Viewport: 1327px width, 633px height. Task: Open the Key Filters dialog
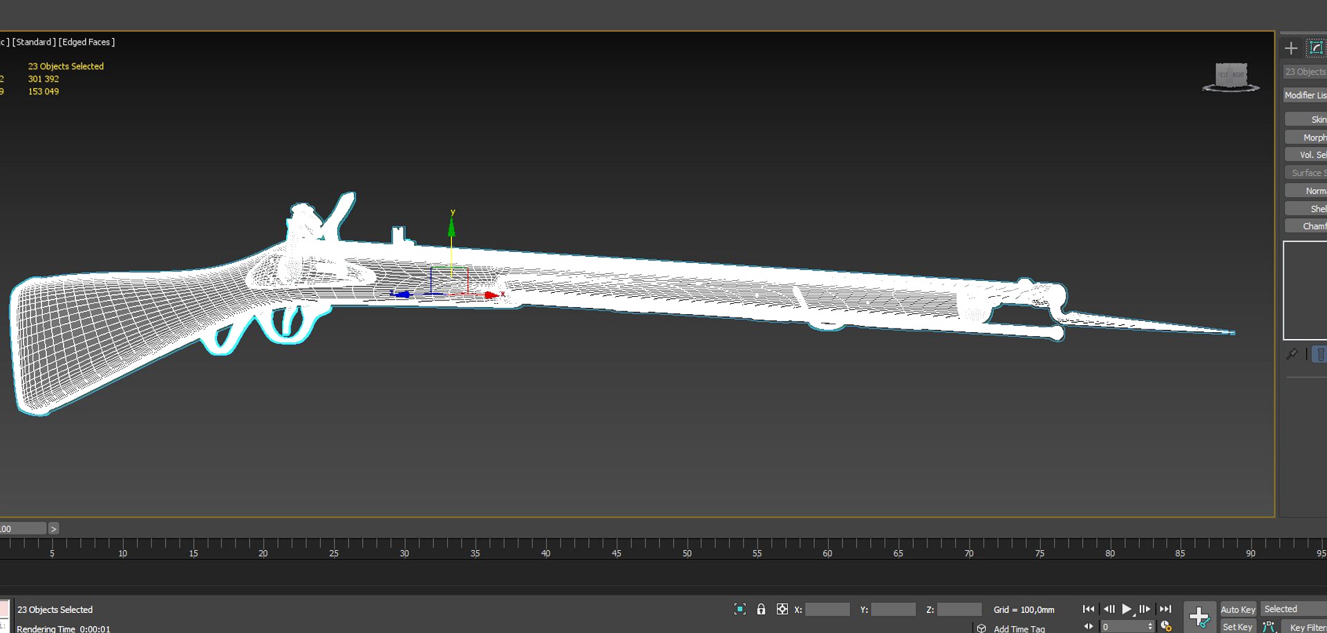point(1306,627)
